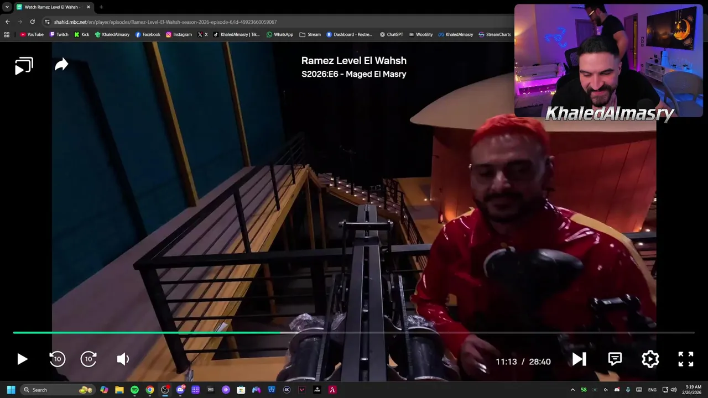This screenshot has height=398, width=708.
Task: Open the network status tray icon
Action: pos(665,390)
